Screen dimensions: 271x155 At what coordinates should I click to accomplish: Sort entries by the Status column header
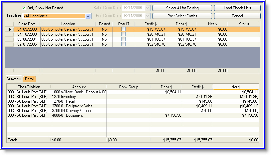[x=244, y=24]
